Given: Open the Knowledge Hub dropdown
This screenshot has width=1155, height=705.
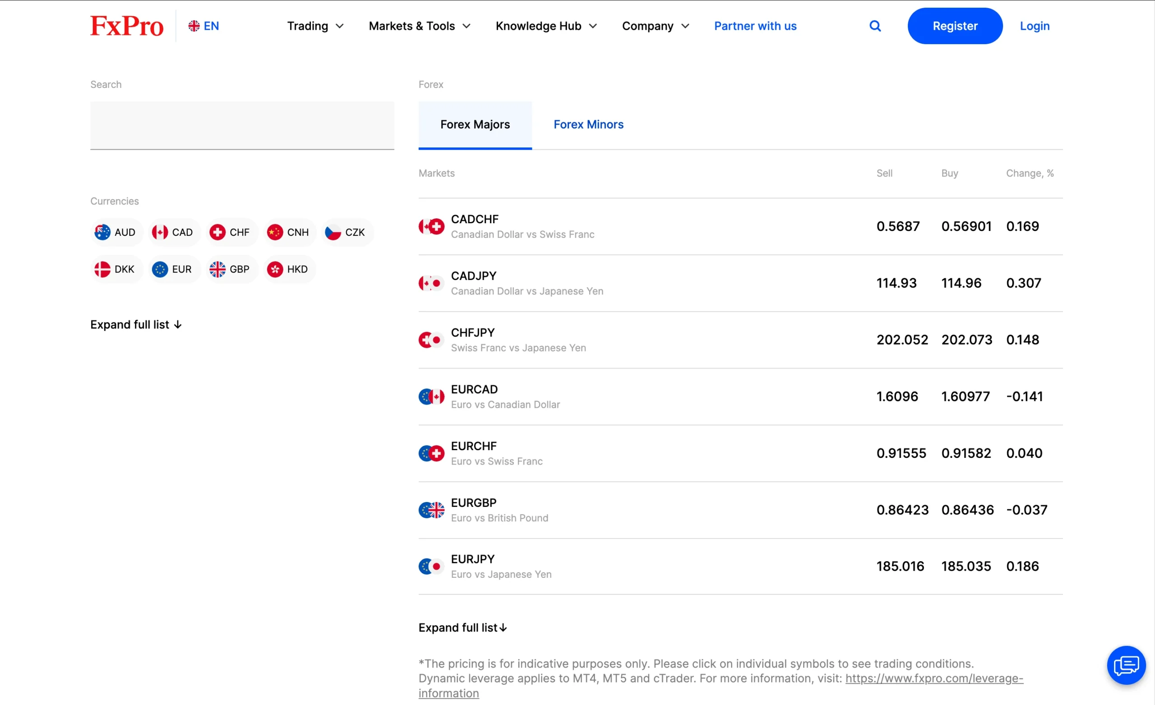Looking at the screenshot, I should [546, 26].
